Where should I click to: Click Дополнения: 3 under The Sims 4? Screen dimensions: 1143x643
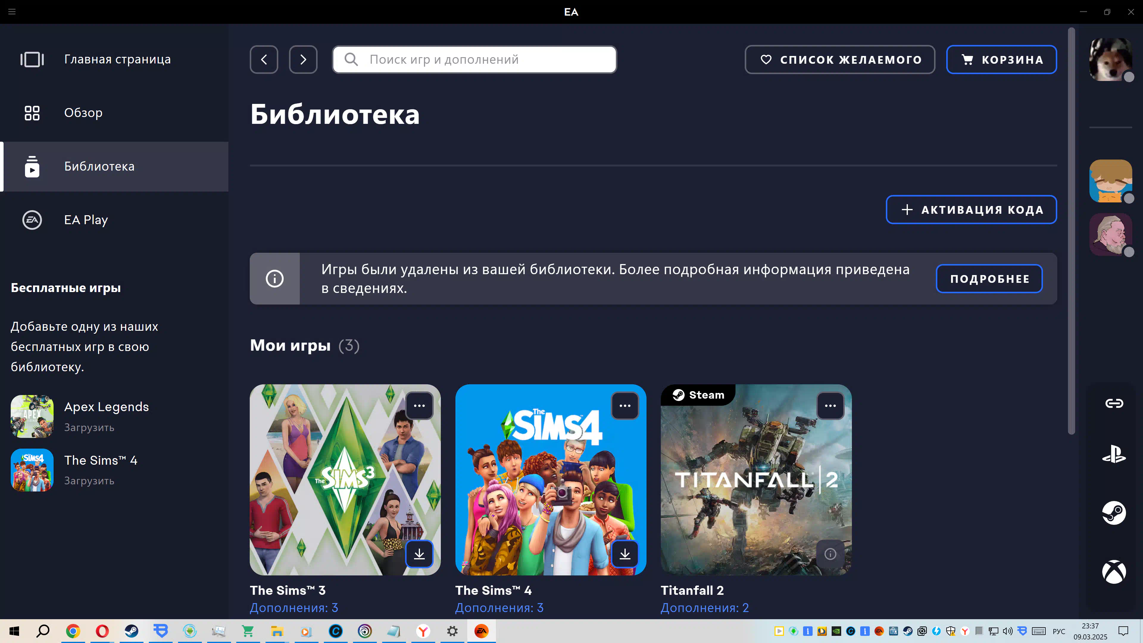pos(499,608)
